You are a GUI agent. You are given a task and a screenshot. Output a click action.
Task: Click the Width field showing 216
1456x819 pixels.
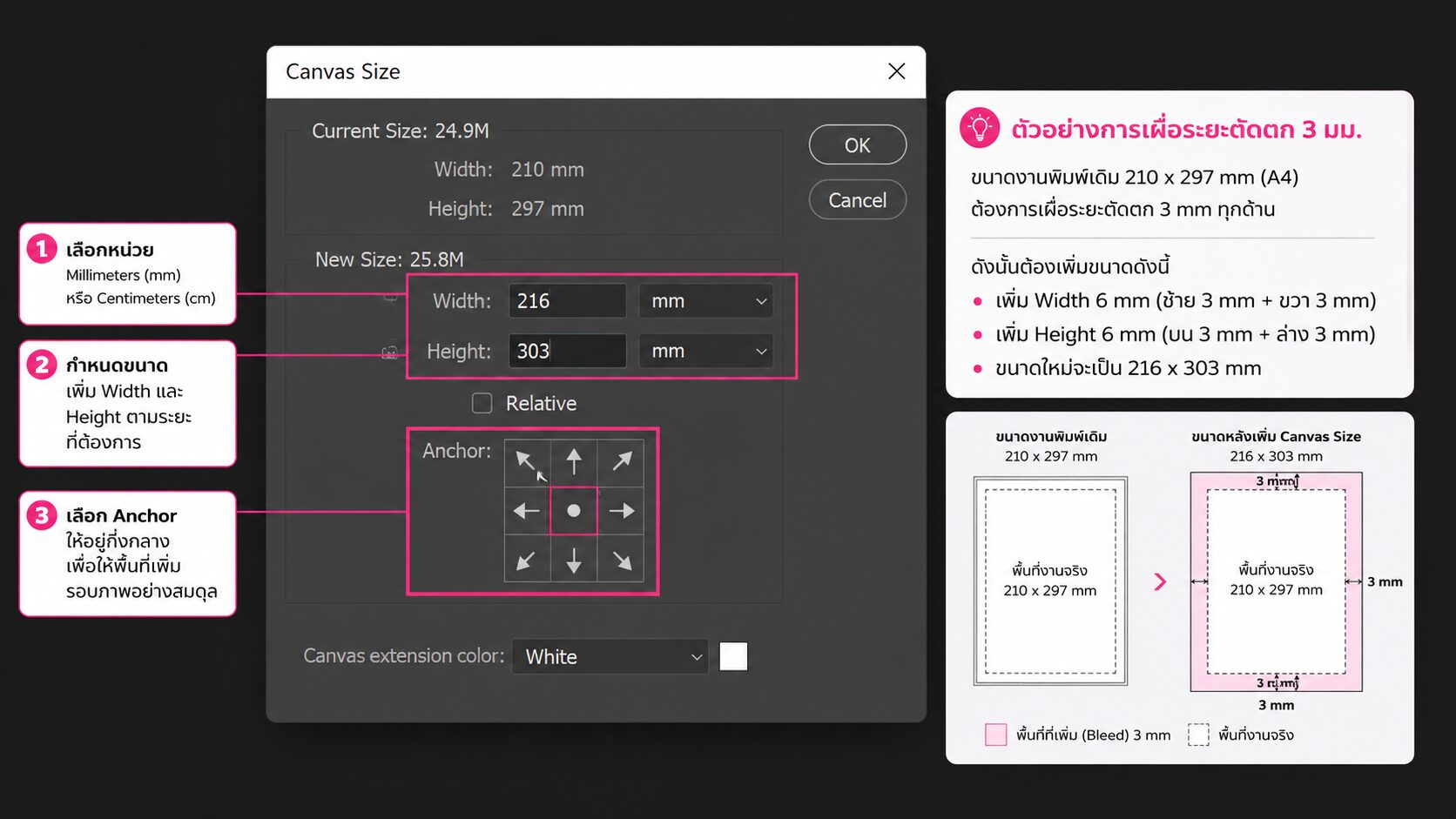pos(567,301)
